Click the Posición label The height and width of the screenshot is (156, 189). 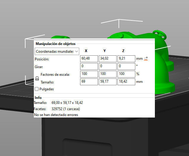click(x=42, y=59)
